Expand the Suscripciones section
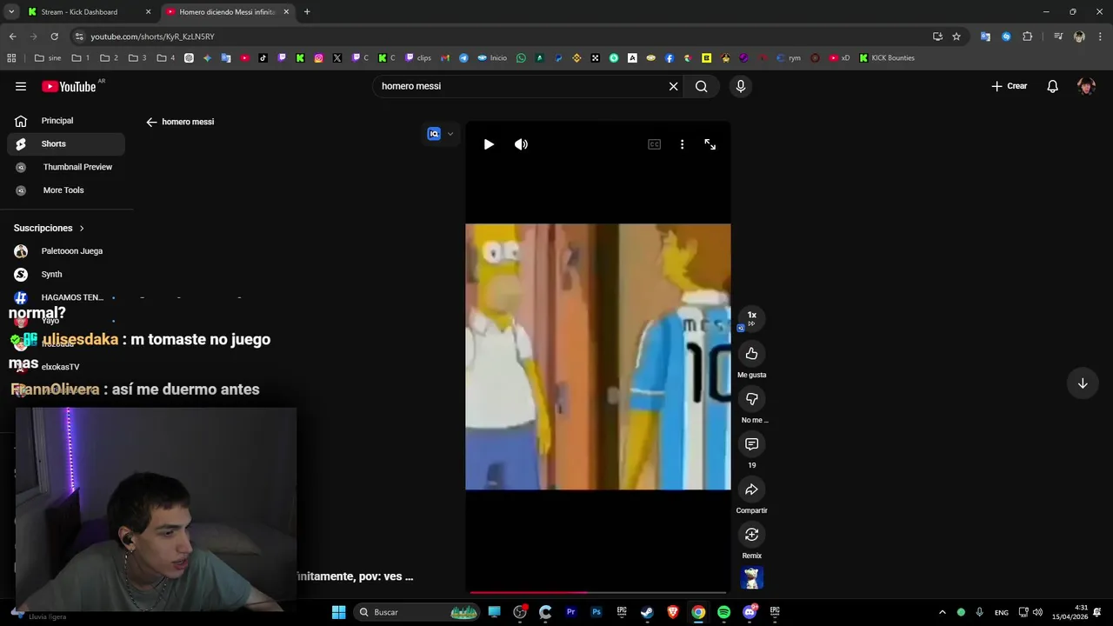 pos(50,228)
